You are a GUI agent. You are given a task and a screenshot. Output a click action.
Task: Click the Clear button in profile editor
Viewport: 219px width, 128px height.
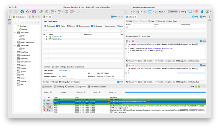click(151, 21)
